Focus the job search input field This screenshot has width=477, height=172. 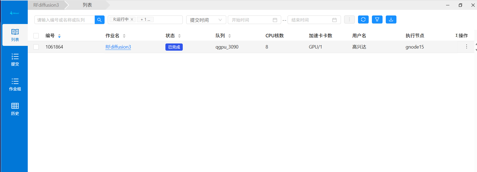pyautogui.click(x=65, y=20)
